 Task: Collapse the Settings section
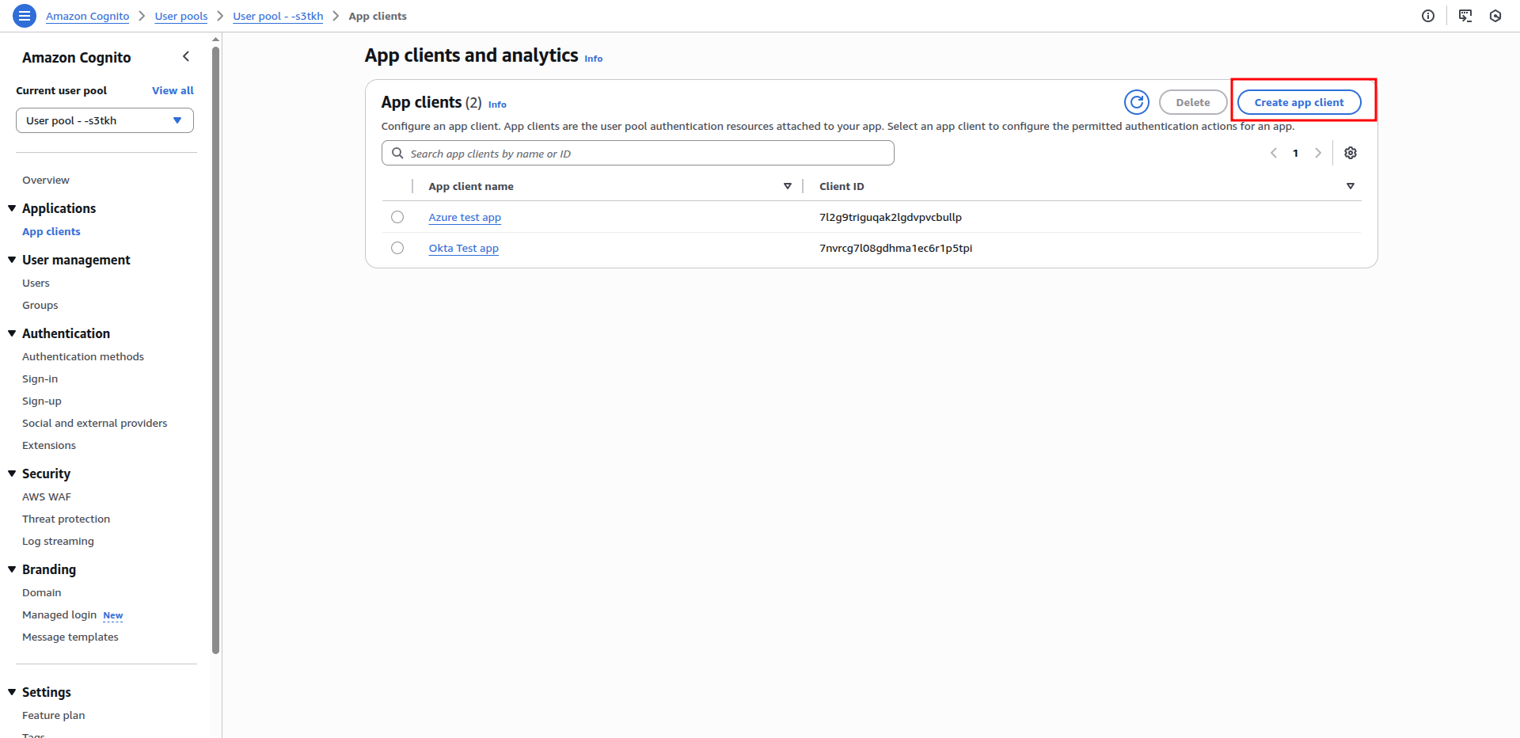tap(12, 692)
